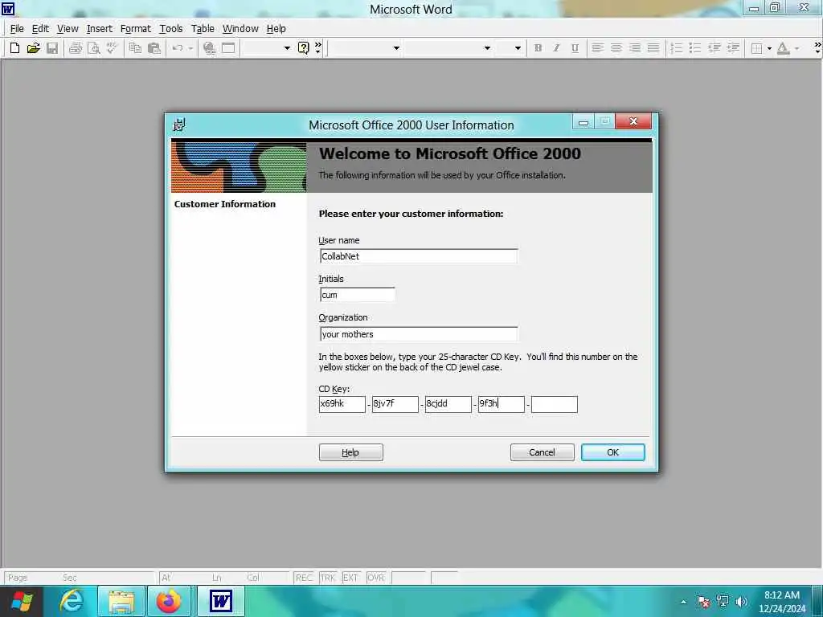Screen dimensions: 823x617
Task: Click the dialog's Help button
Action: (x=351, y=452)
